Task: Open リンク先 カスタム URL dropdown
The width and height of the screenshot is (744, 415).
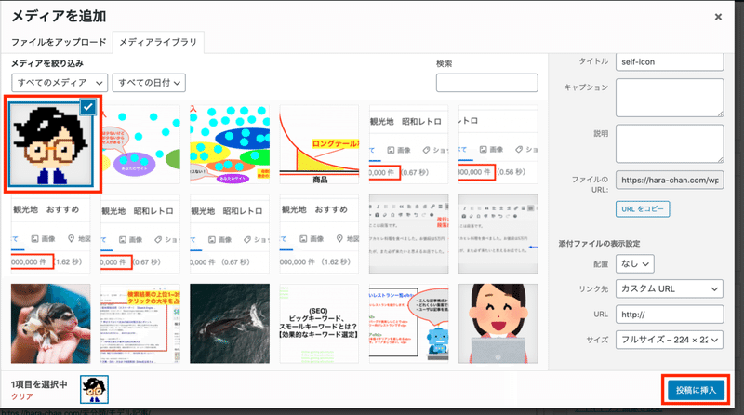Action: point(670,288)
